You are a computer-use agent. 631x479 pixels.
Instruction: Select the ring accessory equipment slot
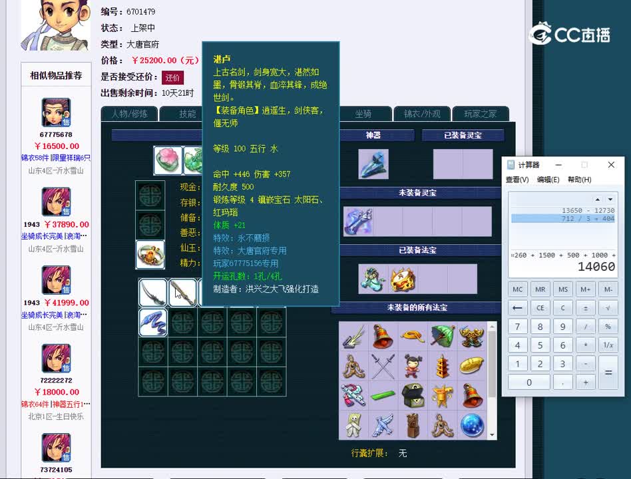[x=150, y=255]
